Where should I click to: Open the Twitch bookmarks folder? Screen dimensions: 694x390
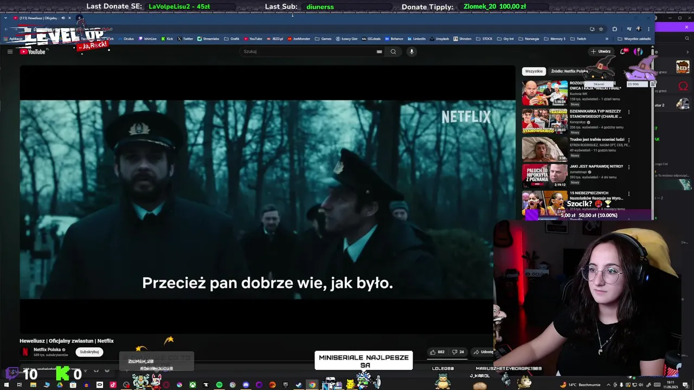click(578, 39)
